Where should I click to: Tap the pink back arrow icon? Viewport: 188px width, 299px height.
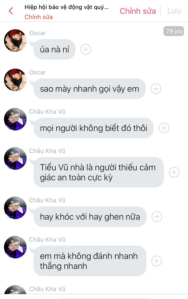tap(11, 11)
